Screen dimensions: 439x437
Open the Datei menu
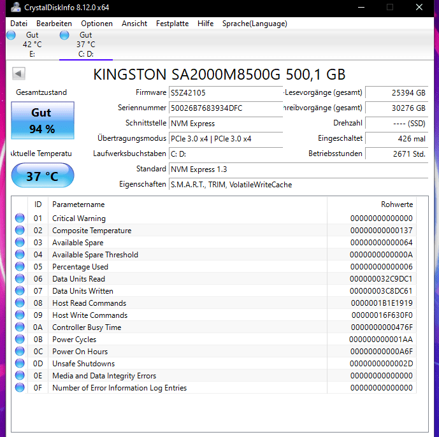pyautogui.click(x=18, y=24)
